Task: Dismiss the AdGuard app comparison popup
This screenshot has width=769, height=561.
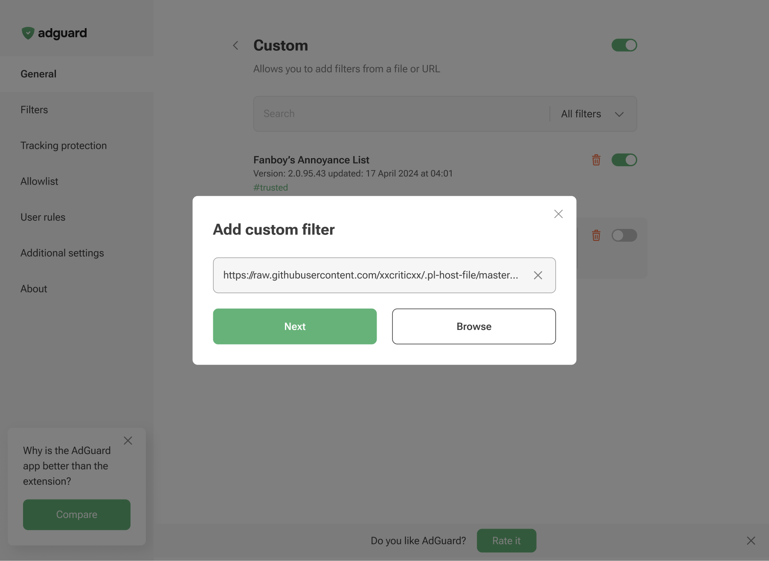Action: click(128, 441)
